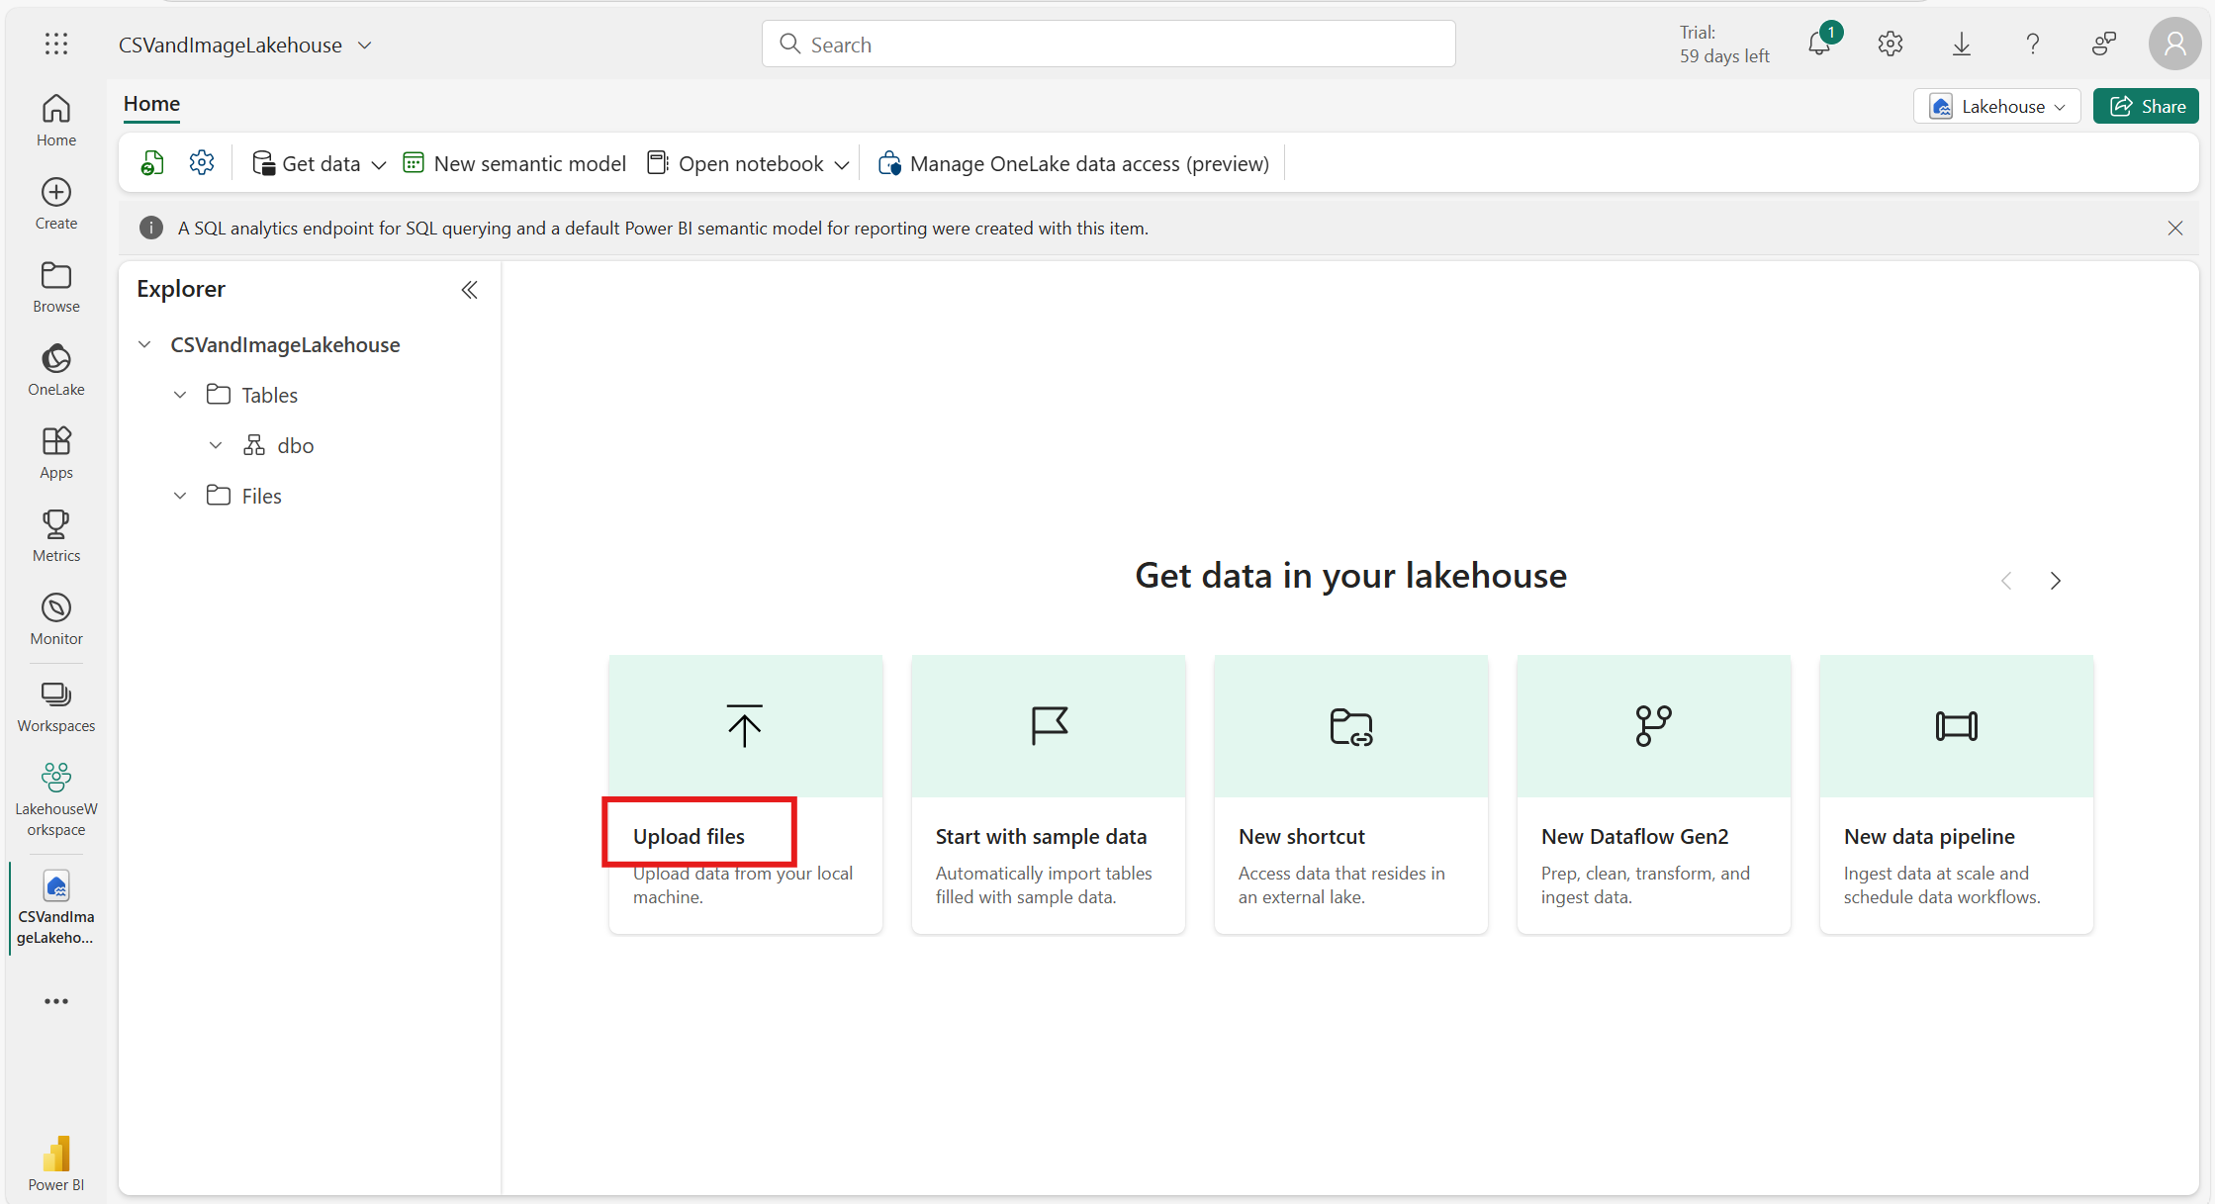Collapse the Tables folder chevron

pos(180,395)
